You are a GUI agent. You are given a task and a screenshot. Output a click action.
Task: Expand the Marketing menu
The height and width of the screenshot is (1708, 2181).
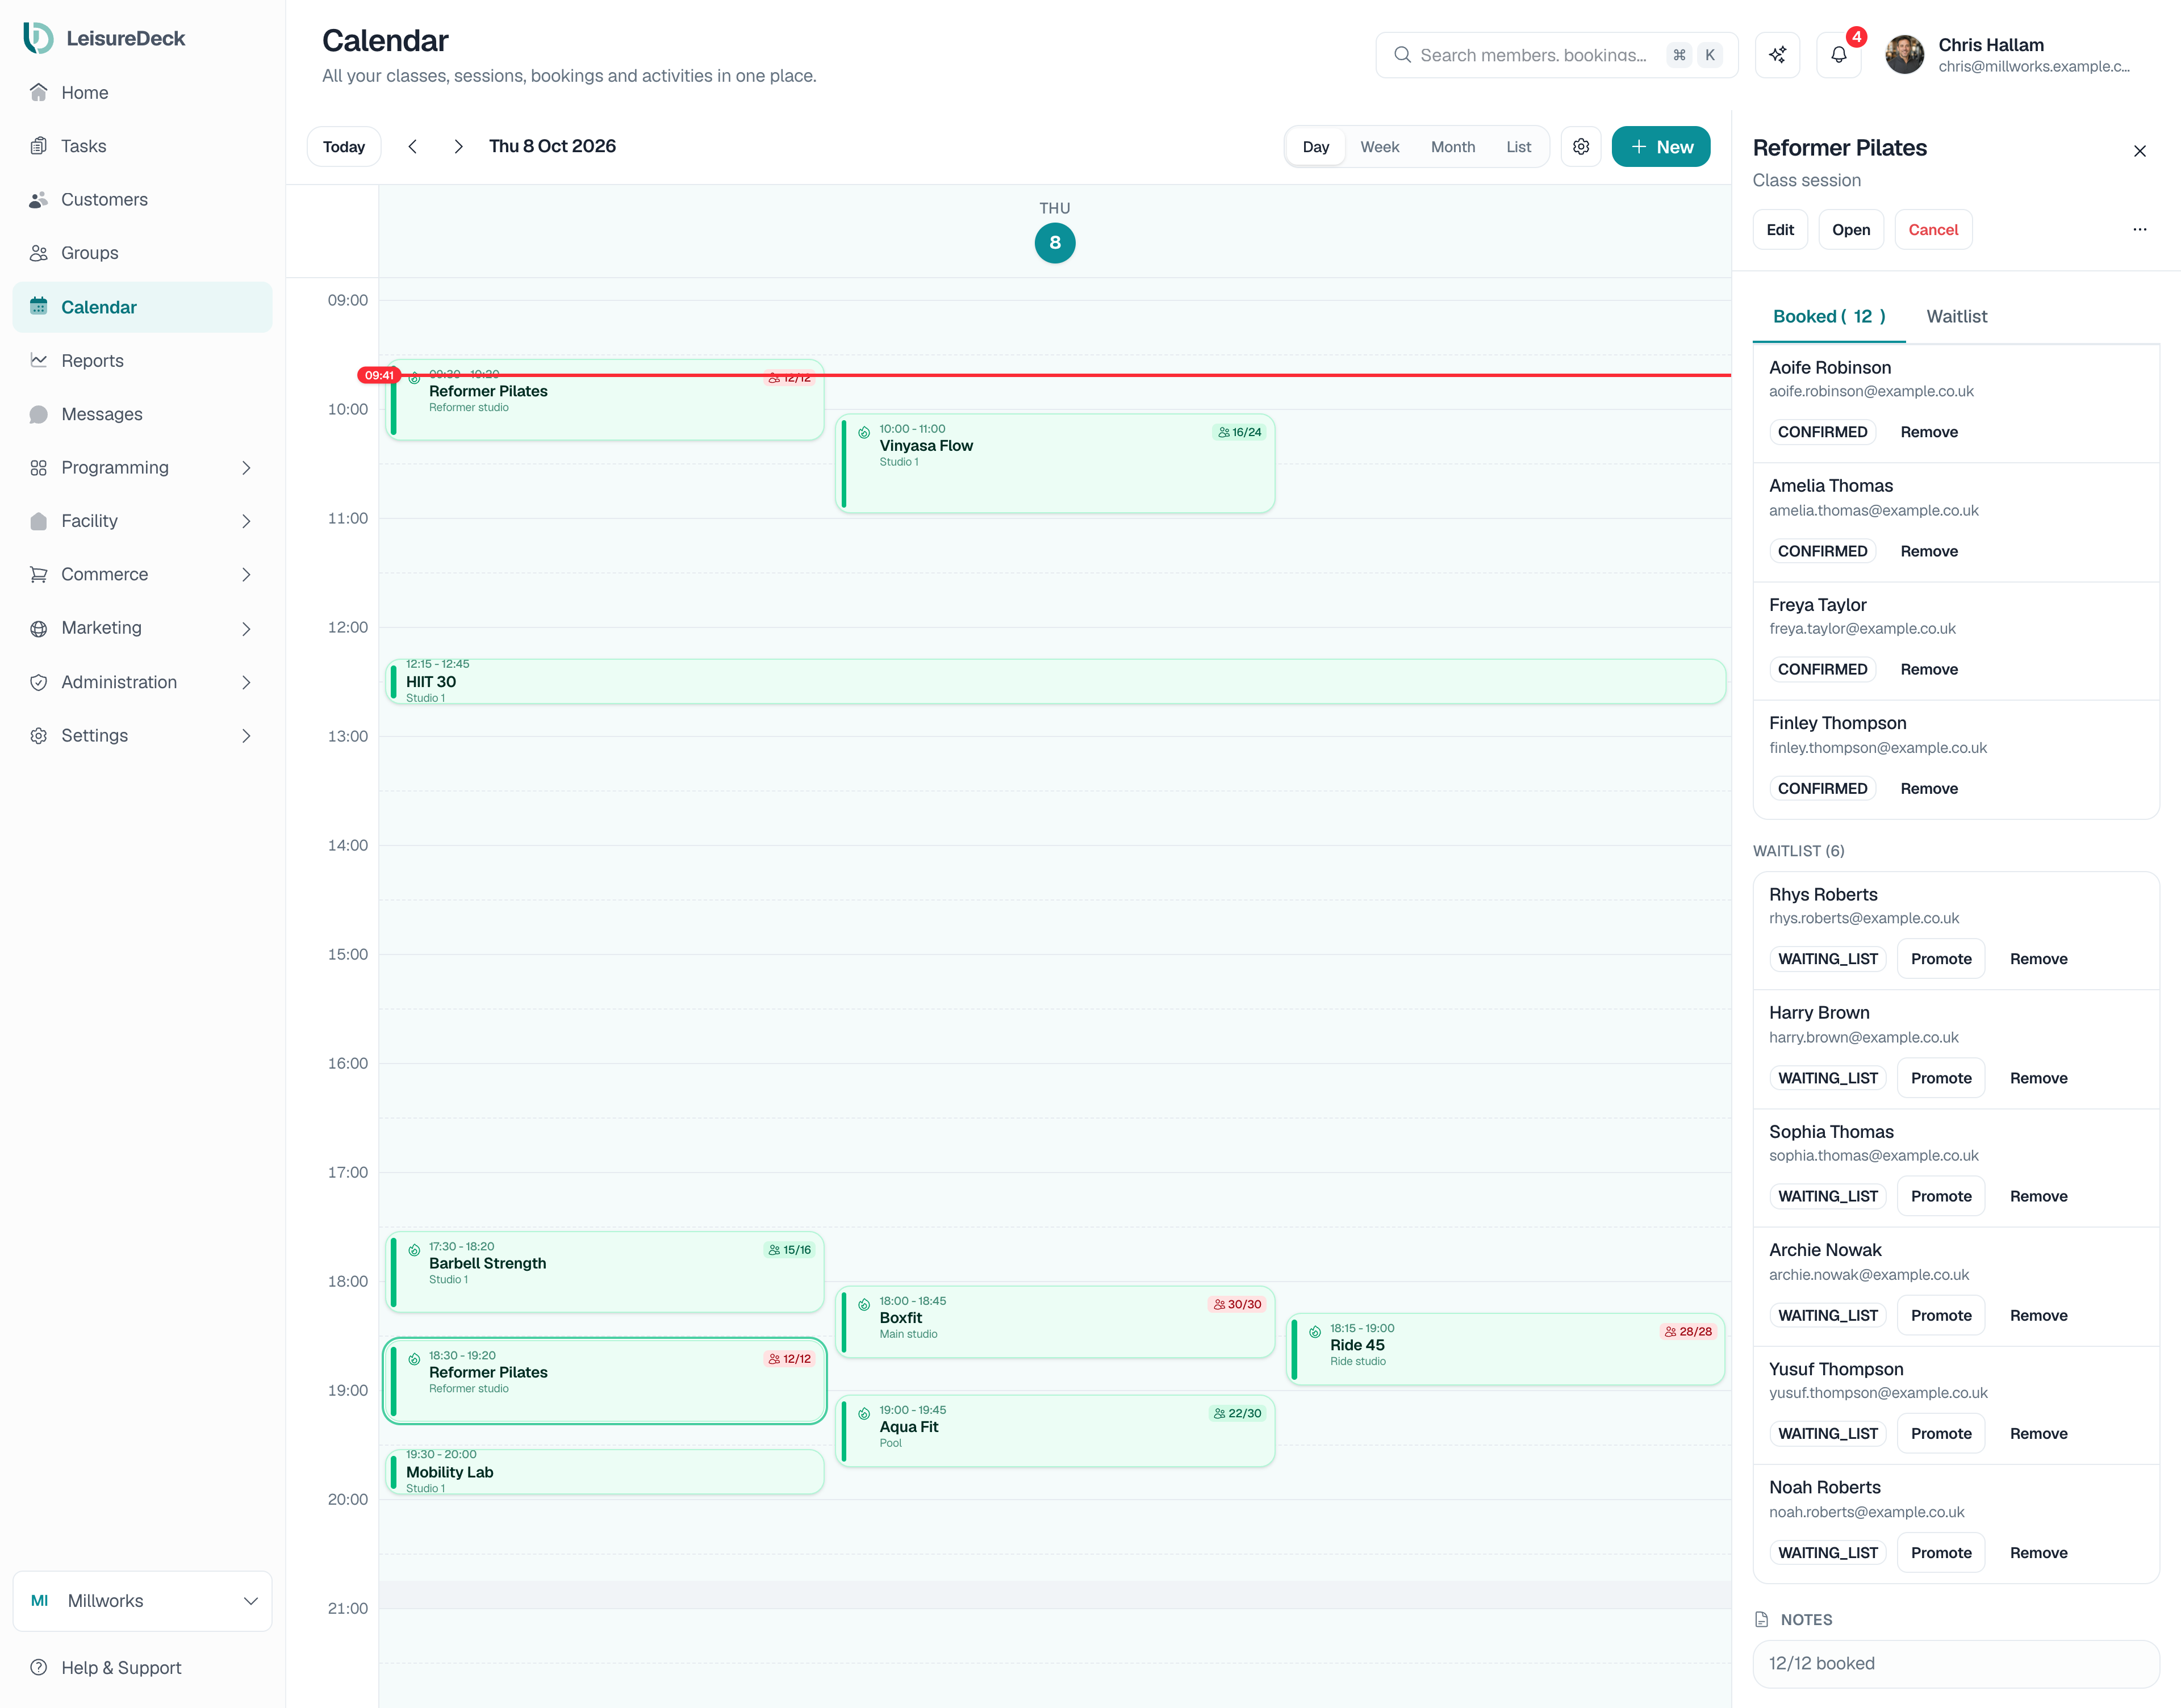(142, 628)
